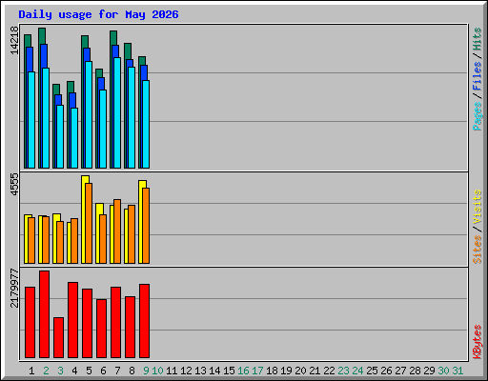Click the orange Sites bar for day 7

point(117,231)
